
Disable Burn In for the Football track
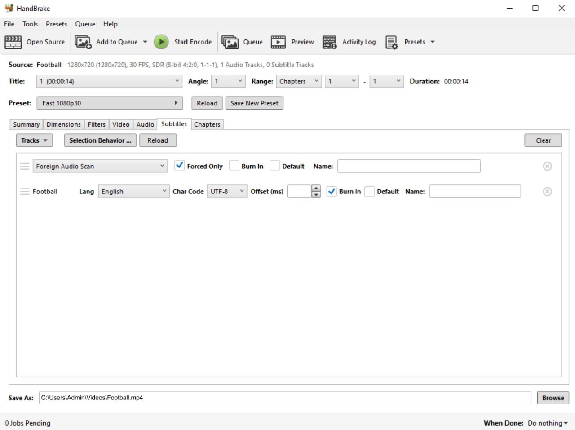coord(332,191)
